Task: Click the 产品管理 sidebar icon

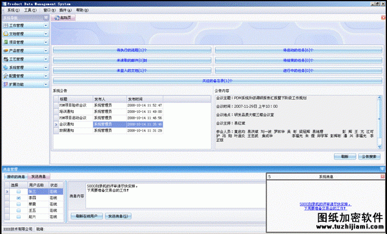Action: (x=6, y=51)
